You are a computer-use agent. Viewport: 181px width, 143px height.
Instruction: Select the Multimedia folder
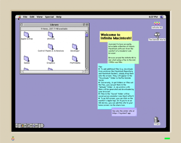tap(75, 58)
